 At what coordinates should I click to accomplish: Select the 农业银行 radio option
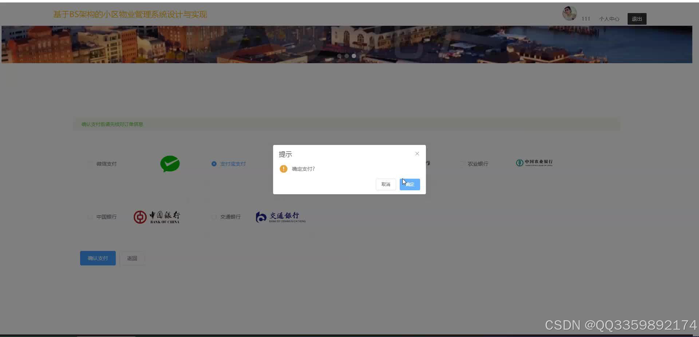pos(462,164)
